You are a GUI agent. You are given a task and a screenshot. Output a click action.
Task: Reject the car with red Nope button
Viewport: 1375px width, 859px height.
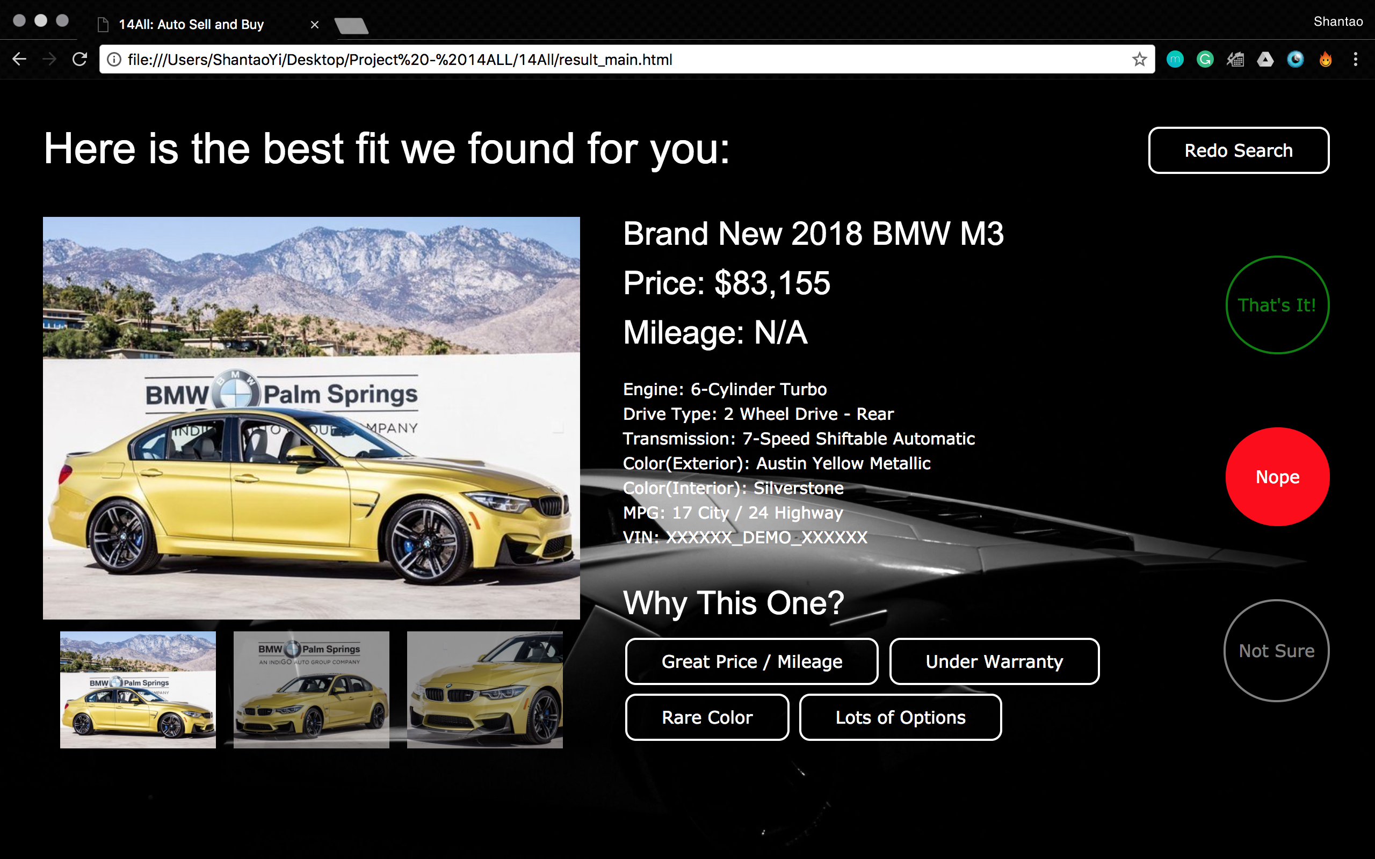tap(1277, 477)
